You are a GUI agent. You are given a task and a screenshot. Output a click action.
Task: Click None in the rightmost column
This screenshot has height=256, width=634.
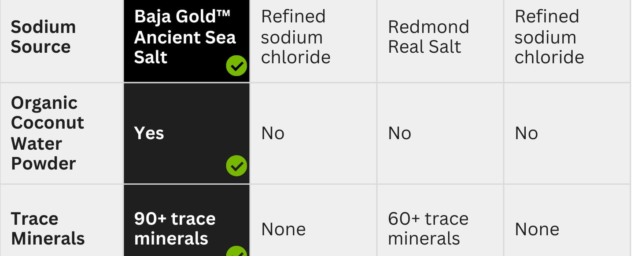[x=537, y=229]
